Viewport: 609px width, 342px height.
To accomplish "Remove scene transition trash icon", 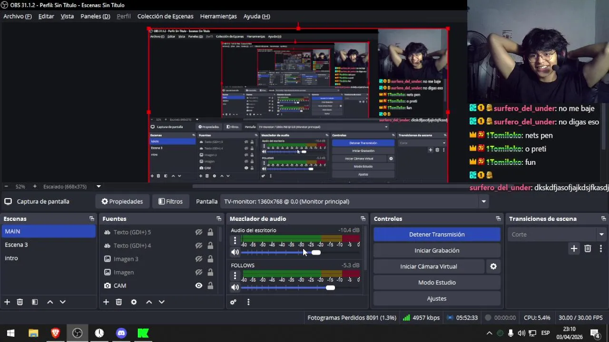I will point(588,248).
